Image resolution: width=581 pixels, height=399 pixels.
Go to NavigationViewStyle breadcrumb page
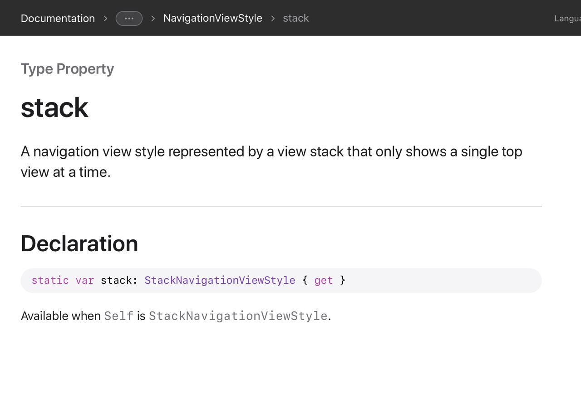coord(212,18)
